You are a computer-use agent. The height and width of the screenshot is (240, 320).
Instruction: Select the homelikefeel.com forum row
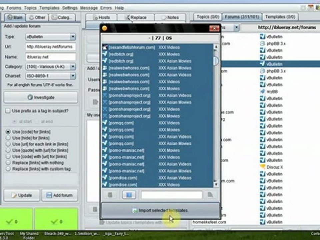[x=256, y=222]
